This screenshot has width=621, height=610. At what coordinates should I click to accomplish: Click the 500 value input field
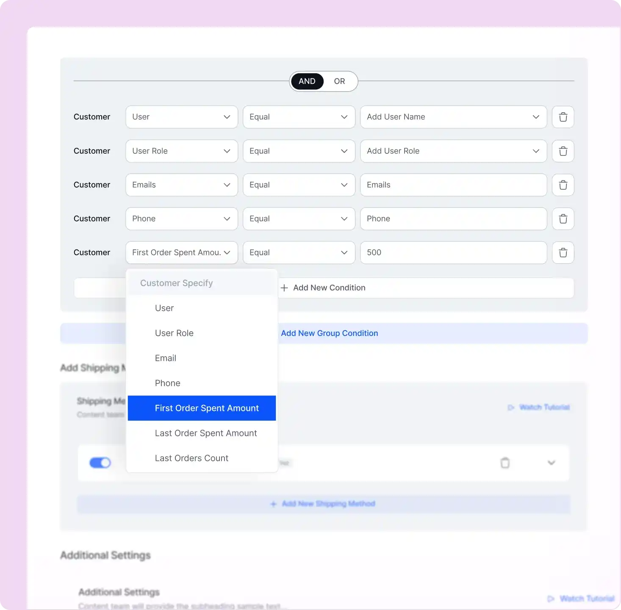[x=453, y=252]
